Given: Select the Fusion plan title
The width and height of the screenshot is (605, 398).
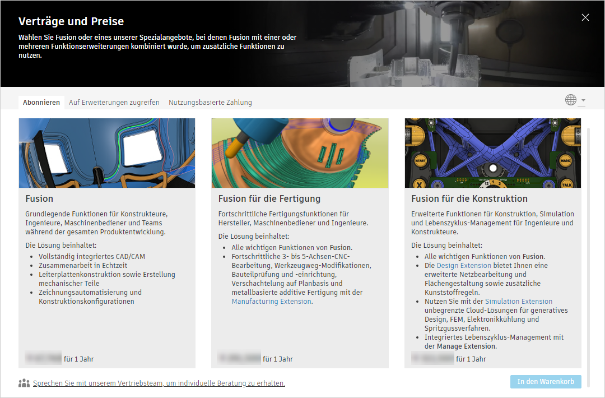Looking at the screenshot, I should coord(39,199).
